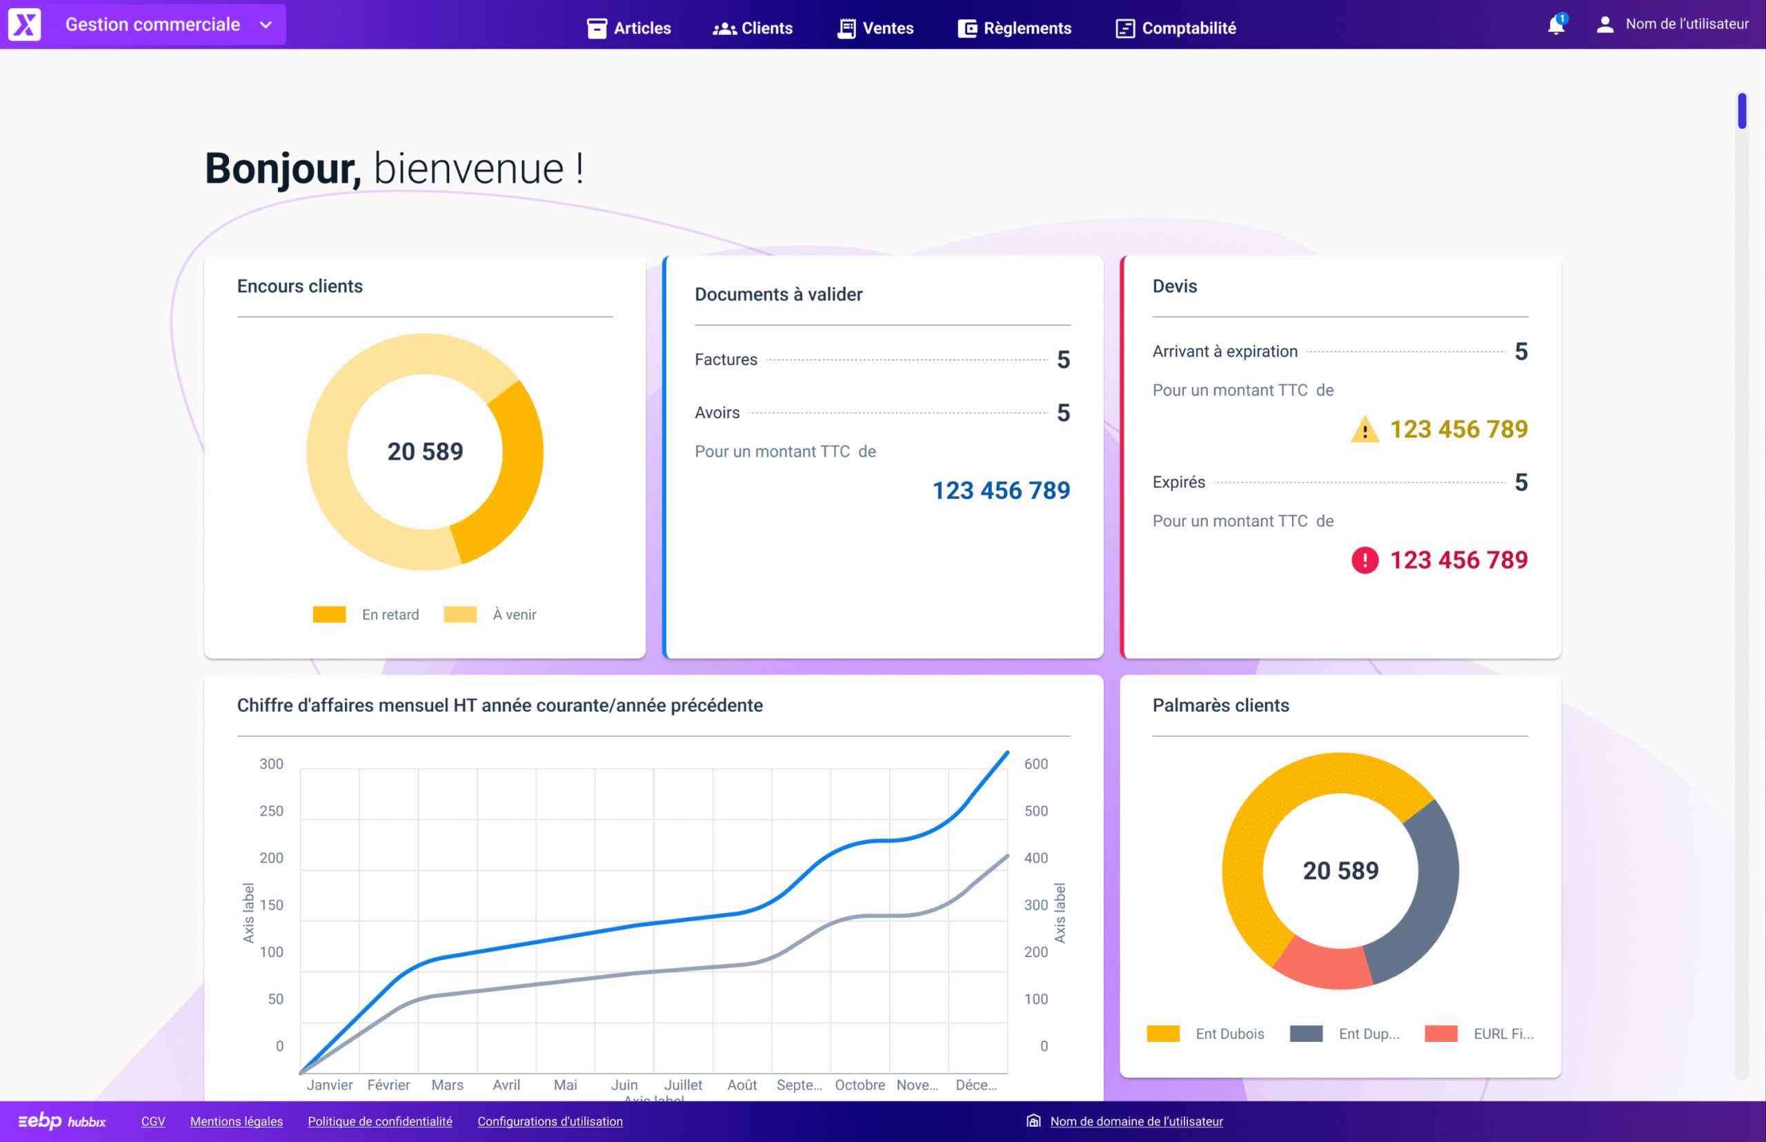Viewport: 1766px width, 1142px height.
Task: Open the Comptabilité section icon
Action: pos(1124,28)
